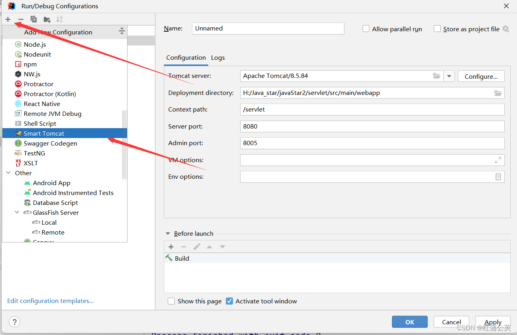
Task: Click the Add New Configuration plus icon
Action: click(8, 19)
